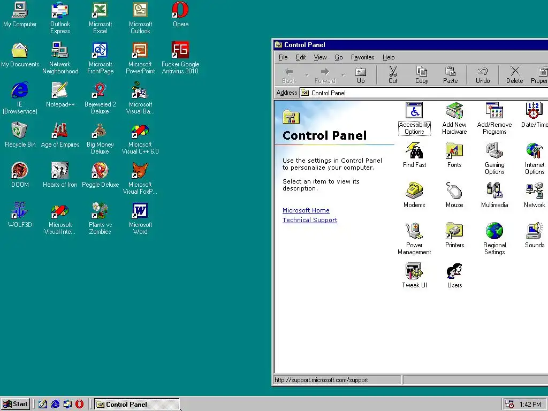Open Internet Options applet
Viewport: 548px width, 411px height.
point(535,158)
